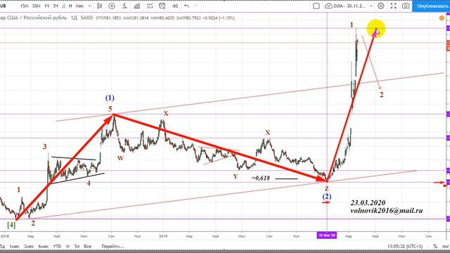Image resolution: width=450 pixels, height=253 pixels.
Task: Toggle percent scale %
Action: pos(435,247)
